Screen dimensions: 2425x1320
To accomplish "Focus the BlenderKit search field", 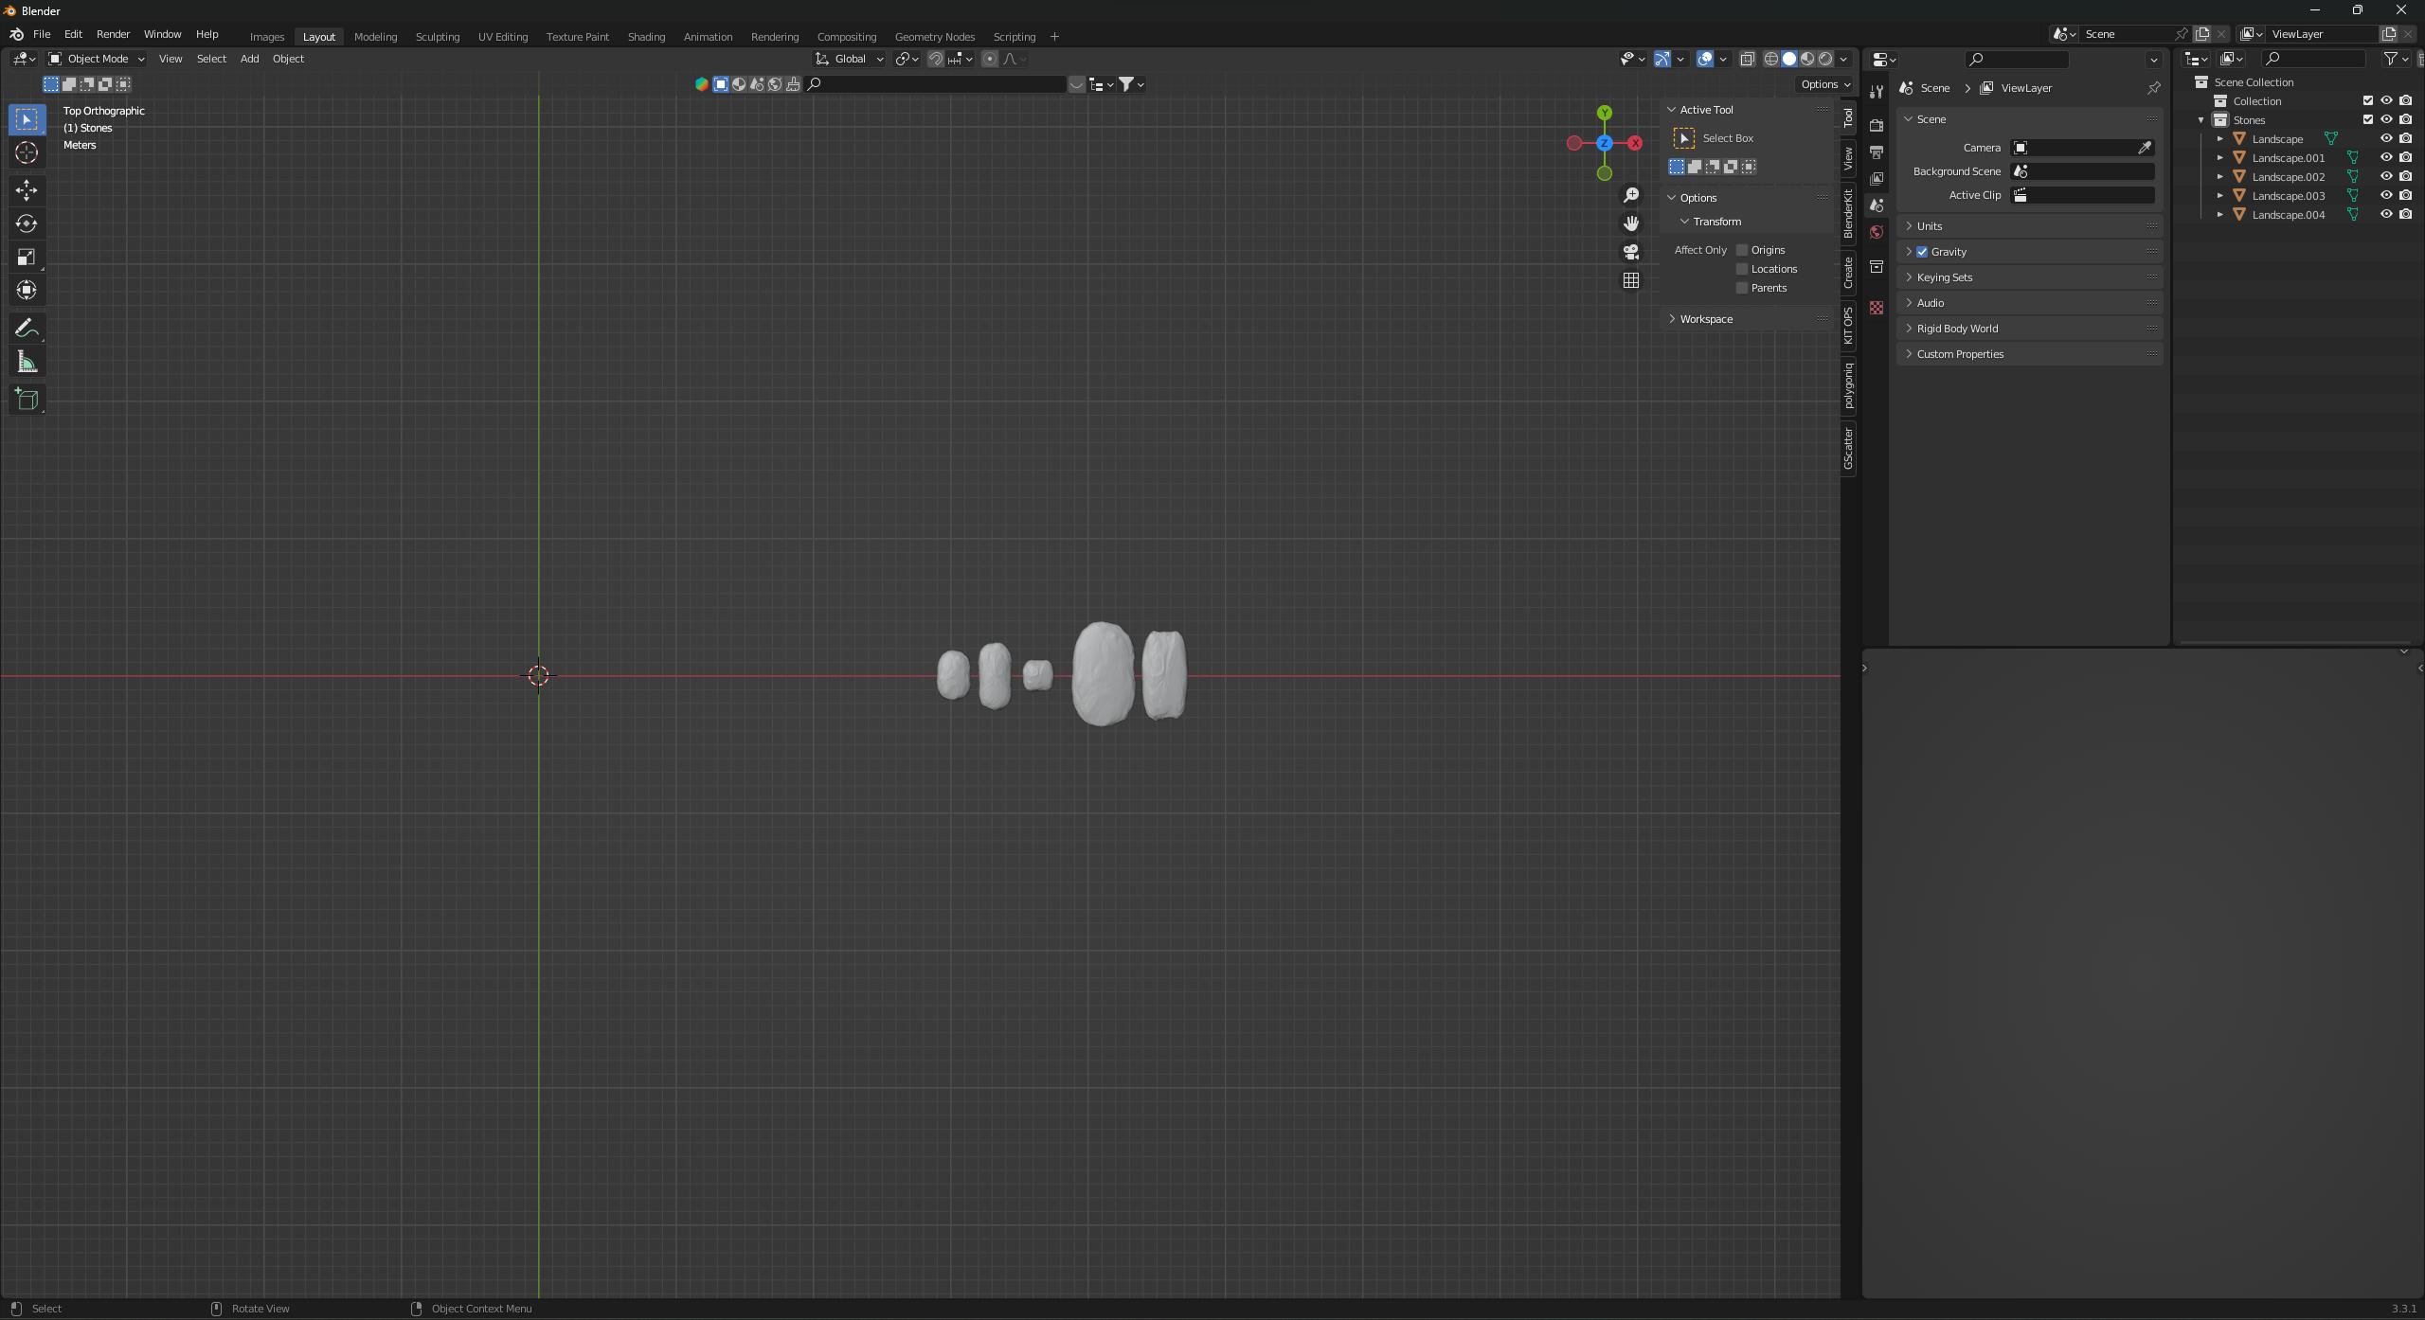I will click(937, 84).
